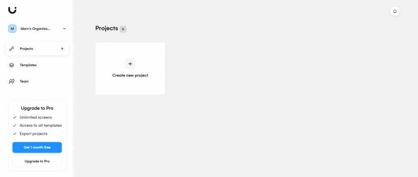Open notifications via the bell icon
418x177 pixels.
(x=395, y=11)
